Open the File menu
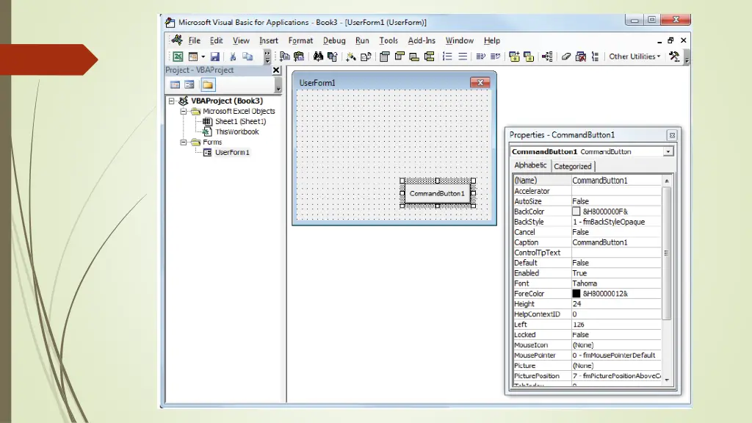Image resolution: width=752 pixels, height=423 pixels. (x=194, y=41)
